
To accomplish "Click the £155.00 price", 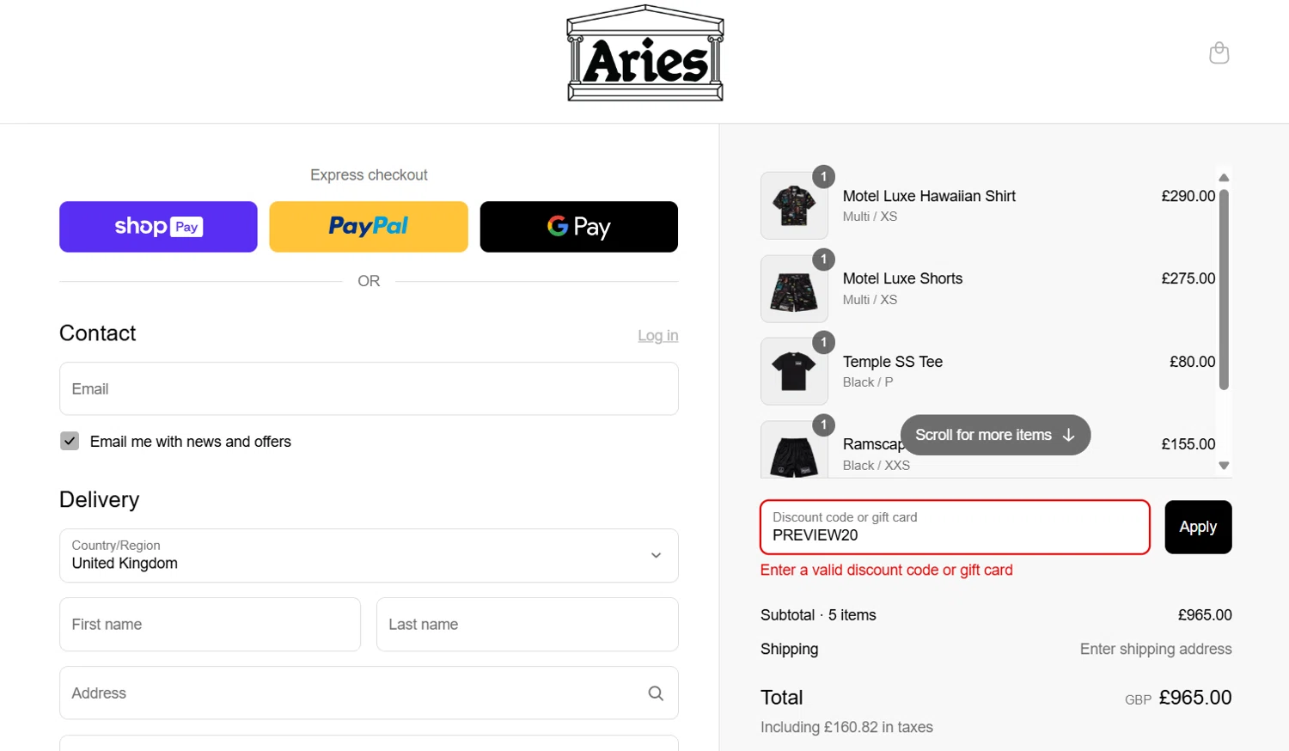I will click(x=1188, y=444).
